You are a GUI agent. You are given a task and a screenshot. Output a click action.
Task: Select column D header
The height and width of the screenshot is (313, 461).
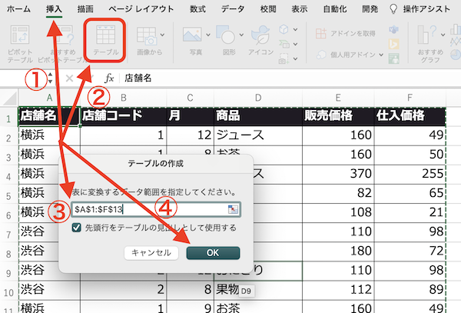tap(258, 98)
